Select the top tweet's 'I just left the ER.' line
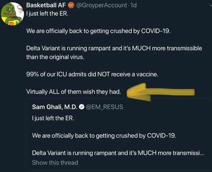This screenshot has width=212, height=172. pyautogui.click(x=47, y=13)
